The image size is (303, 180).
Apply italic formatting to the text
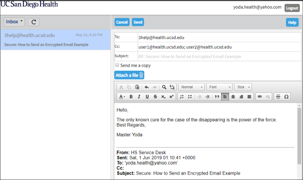(139, 97)
